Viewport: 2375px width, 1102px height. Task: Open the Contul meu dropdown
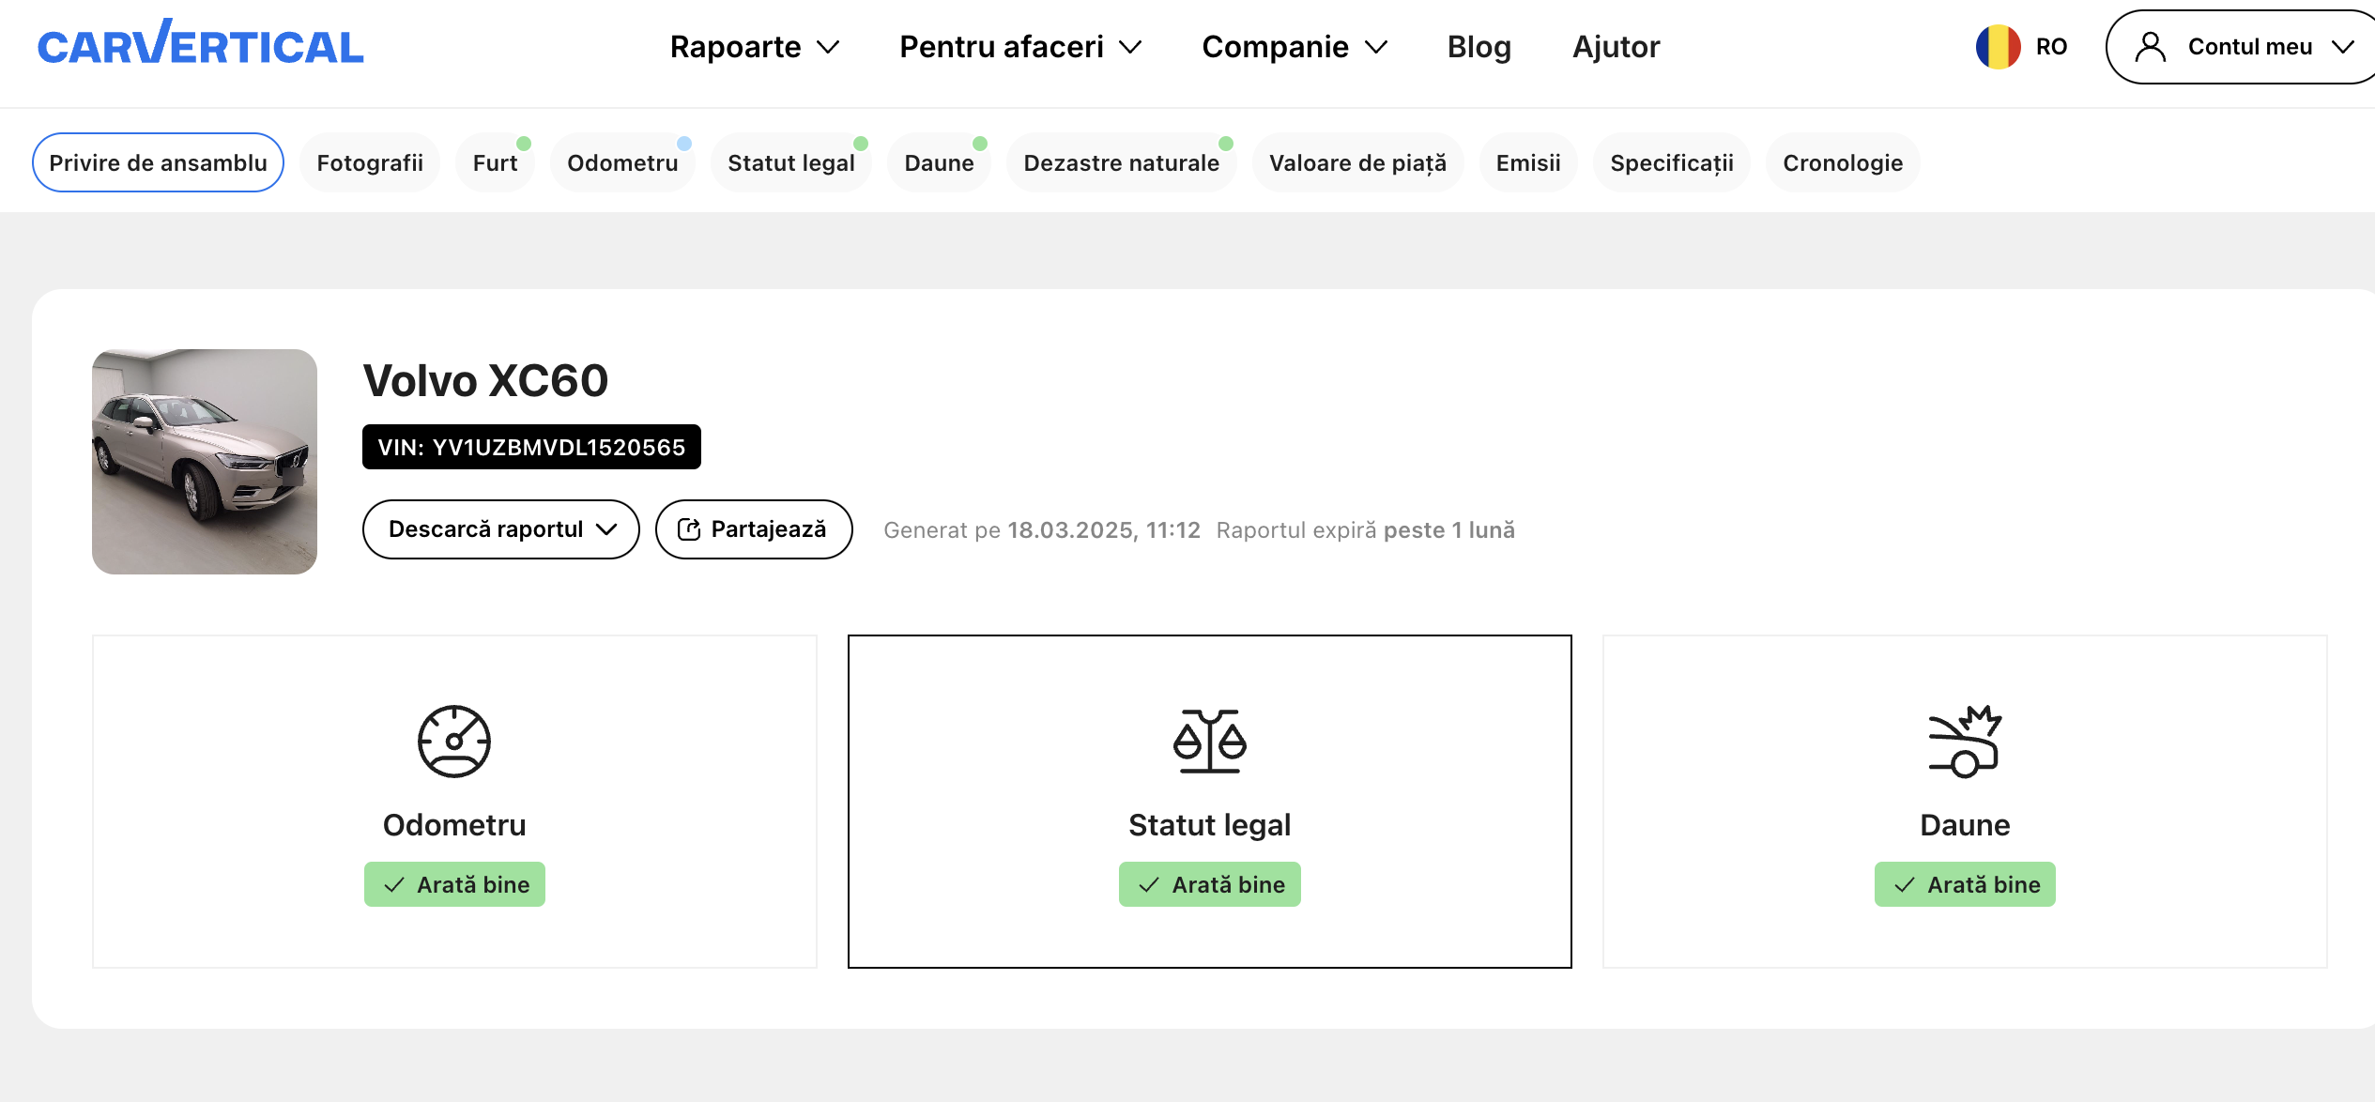click(x=2244, y=47)
